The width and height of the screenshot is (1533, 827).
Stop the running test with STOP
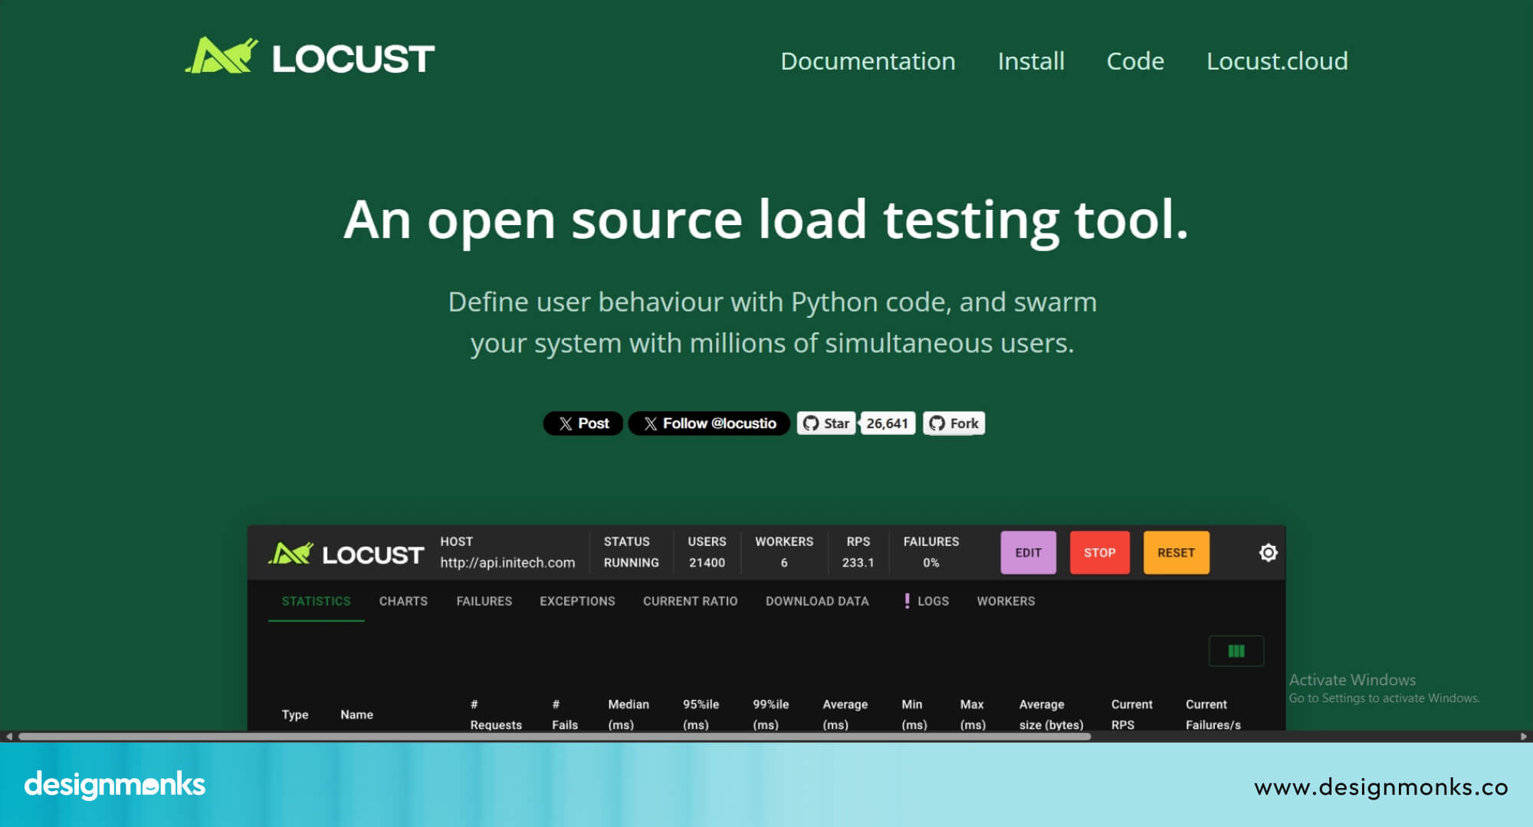[1099, 553]
